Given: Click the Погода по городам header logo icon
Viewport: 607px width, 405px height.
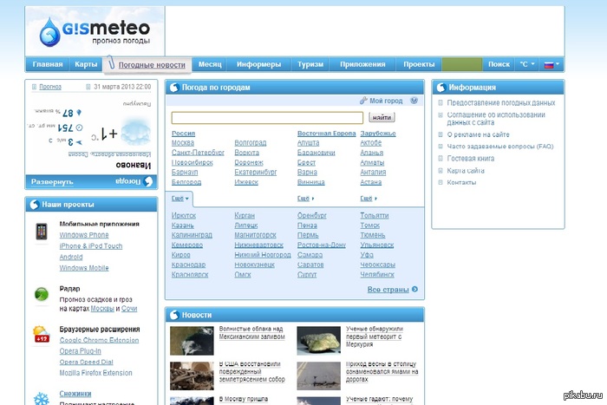Looking at the screenshot, I should pyautogui.click(x=174, y=88).
